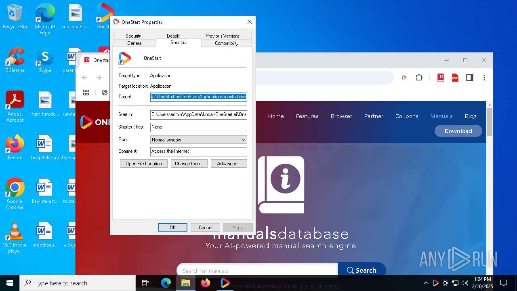
Task: Open the Manuals navigation link
Action: (x=441, y=116)
